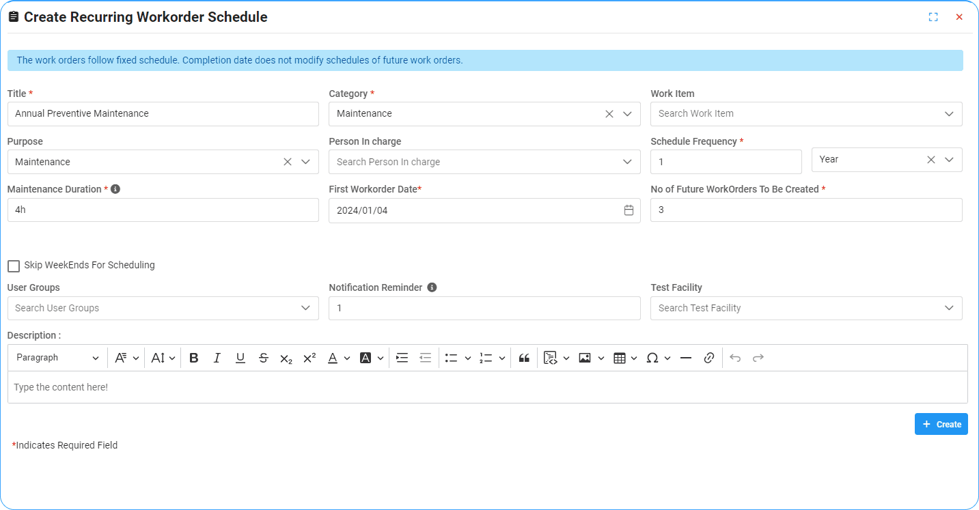The height and width of the screenshot is (510, 979).
Task: Open font family menu
Action: coord(127,358)
